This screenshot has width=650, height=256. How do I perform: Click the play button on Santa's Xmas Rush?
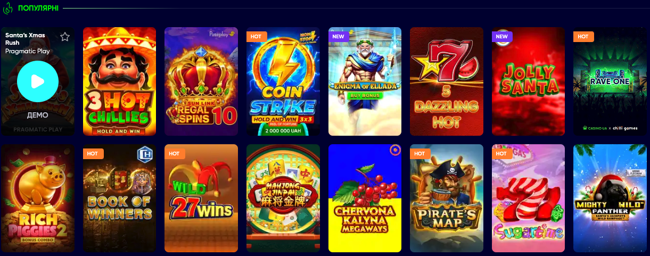coord(38,81)
